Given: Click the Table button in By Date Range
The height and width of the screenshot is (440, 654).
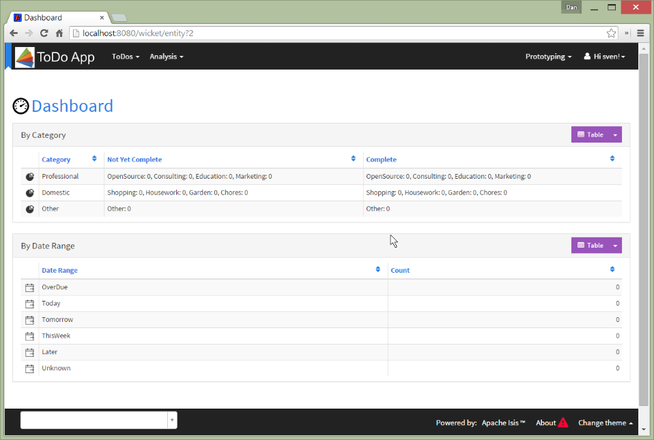Looking at the screenshot, I should pos(590,246).
